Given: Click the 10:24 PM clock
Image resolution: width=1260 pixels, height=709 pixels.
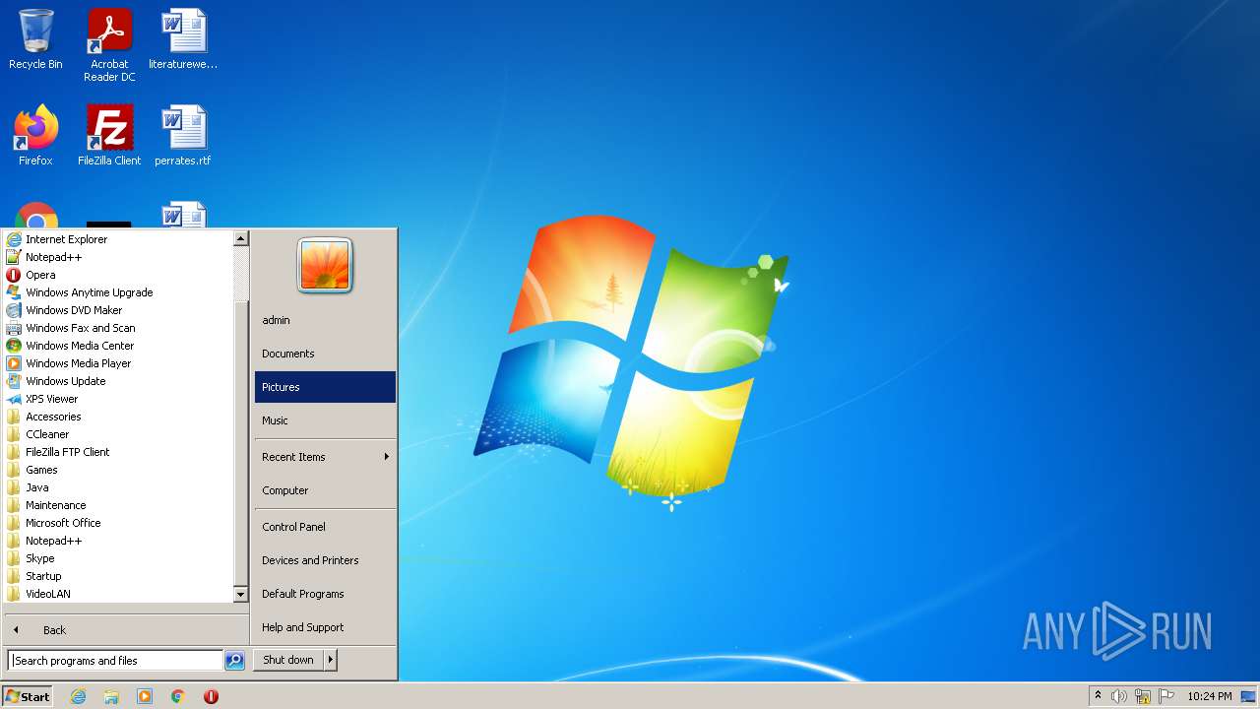Looking at the screenshot, I should pos(1209,696).
